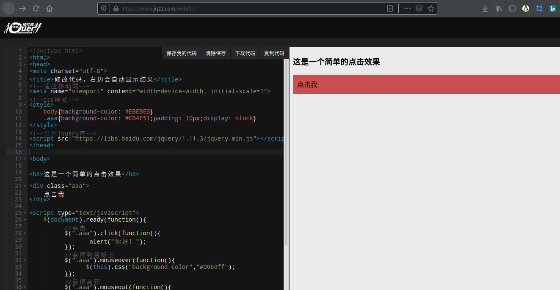This screenshot has height=290, width=560.
Task: Click line number 30 in gutter
Action: tap(18, 247)
